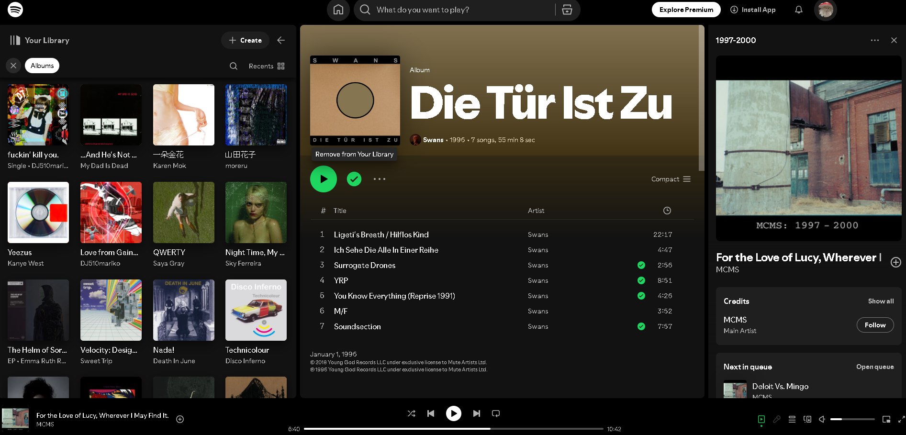This screenshot has height=435, width=906.
Task: Remove album from Your Library checkmark
Action: point(354,179)
